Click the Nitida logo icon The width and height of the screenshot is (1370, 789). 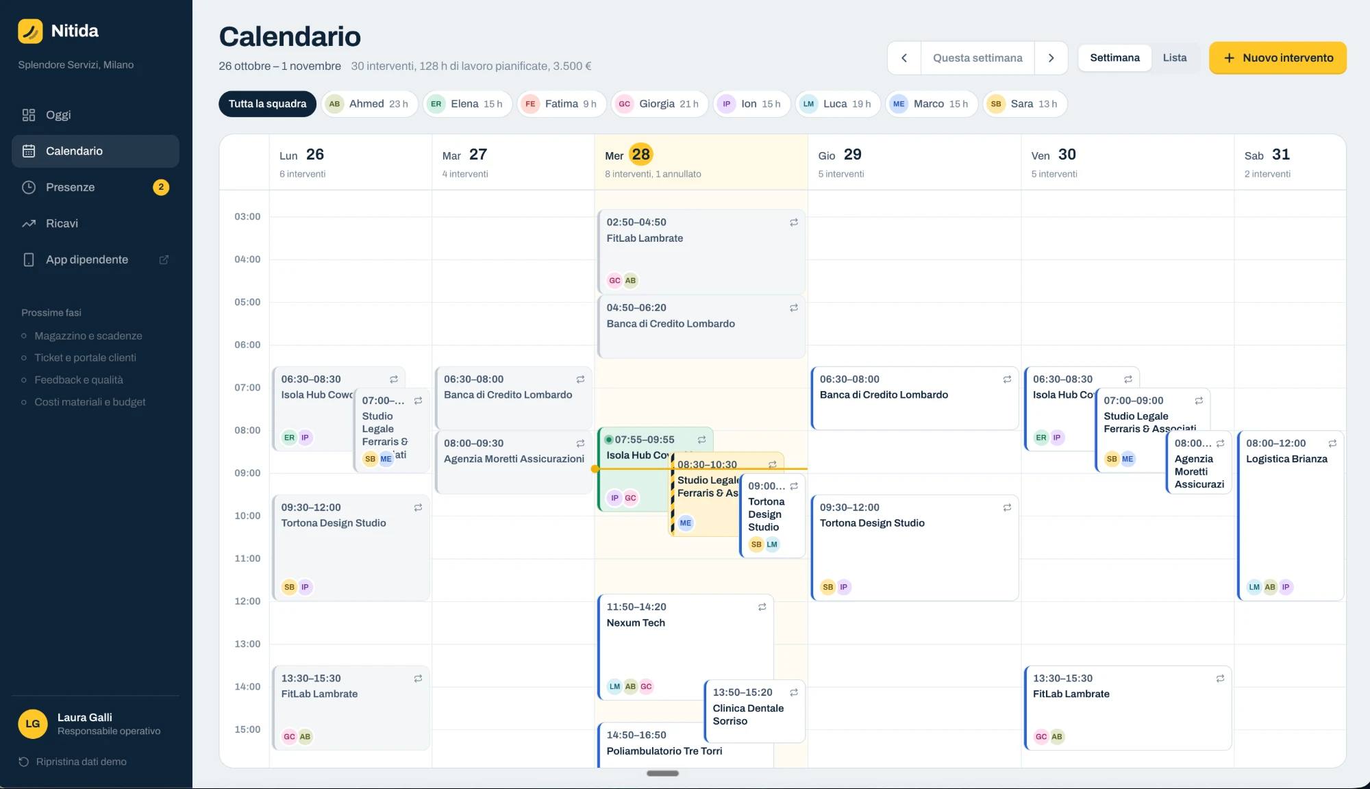[x=30, y=31]
